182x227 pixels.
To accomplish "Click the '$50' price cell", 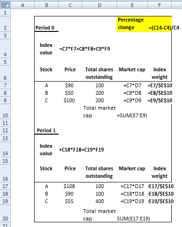I will 70,93.
